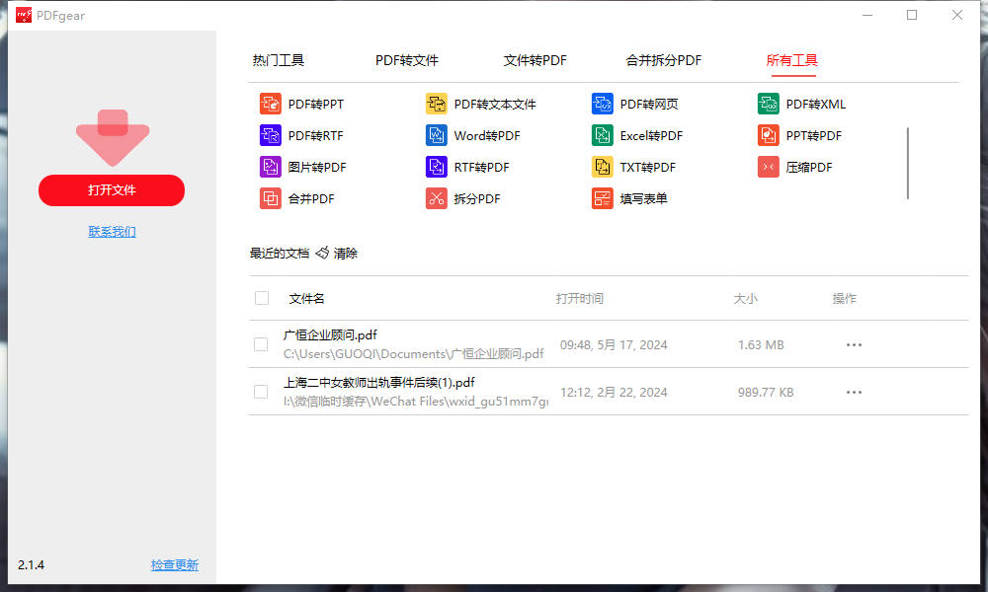Click the 拆分PDF scissors icon

(436, 198)
